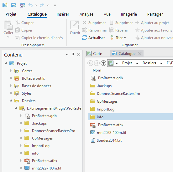Click the Open Project icon in quick access toolbar

pyautogui.click(x=14, y=5)
